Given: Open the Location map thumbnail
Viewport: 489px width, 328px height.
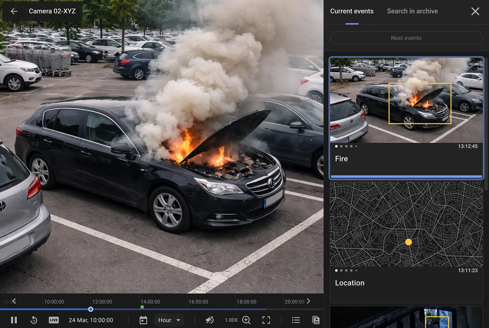Looking at the screenshot, I should 406,224.
